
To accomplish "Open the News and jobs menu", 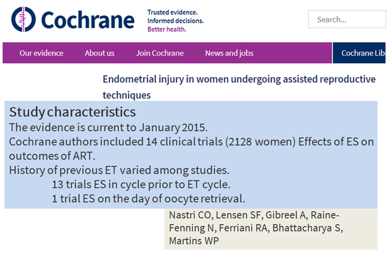I will (x=229, y=53).
